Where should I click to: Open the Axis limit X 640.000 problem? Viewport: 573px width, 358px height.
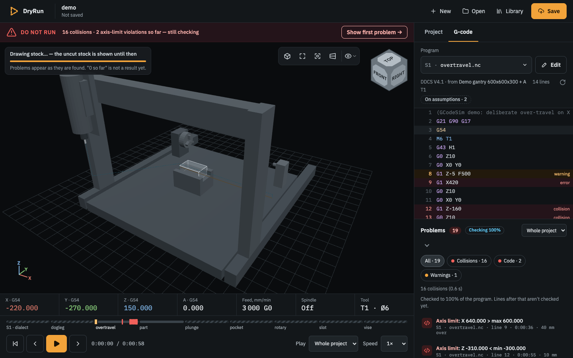tap(494, 326)
